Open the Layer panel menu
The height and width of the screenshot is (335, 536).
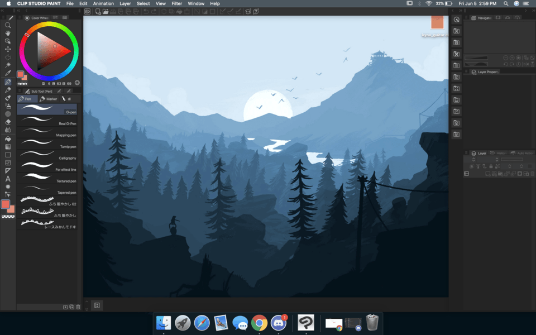point(466,153)
